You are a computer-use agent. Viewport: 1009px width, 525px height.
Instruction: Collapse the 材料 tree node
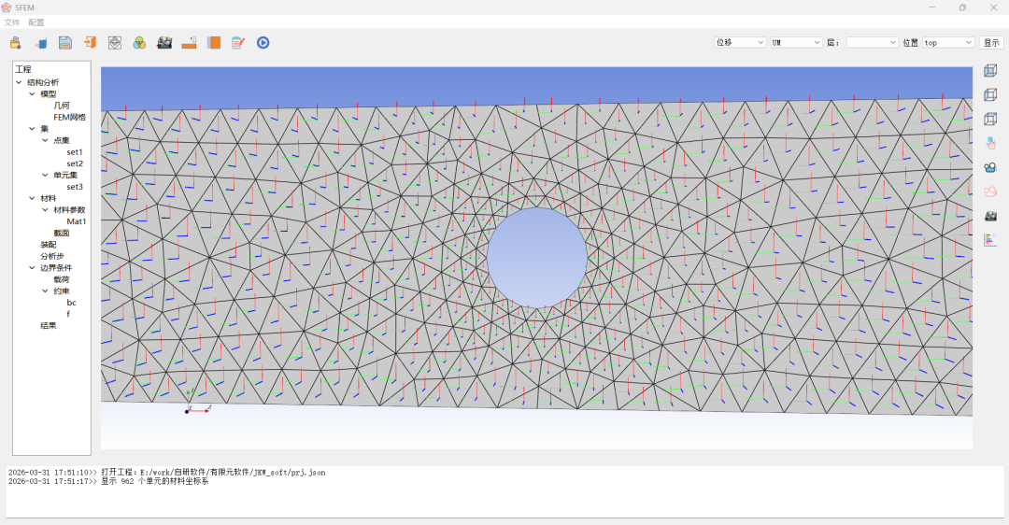(32, 198)
